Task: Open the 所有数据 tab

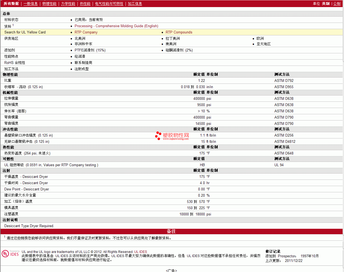Action: (x=11, y=4)
